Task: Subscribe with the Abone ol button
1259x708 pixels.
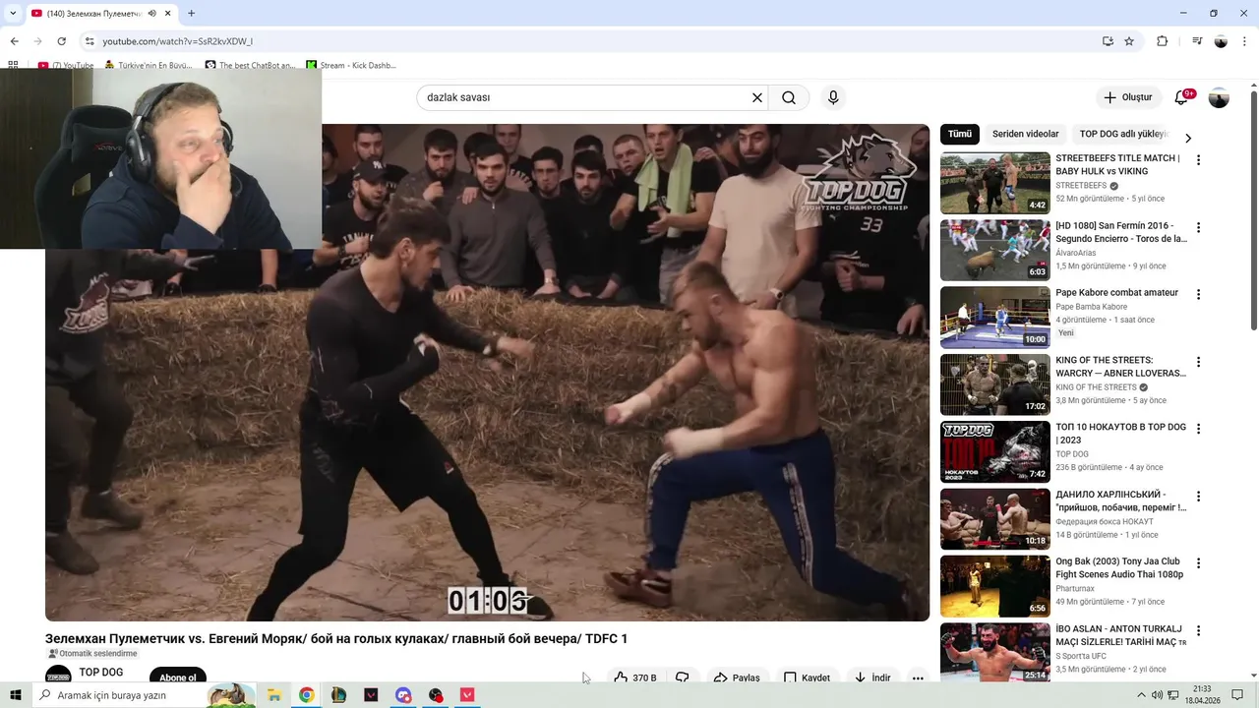Action: 178,677
